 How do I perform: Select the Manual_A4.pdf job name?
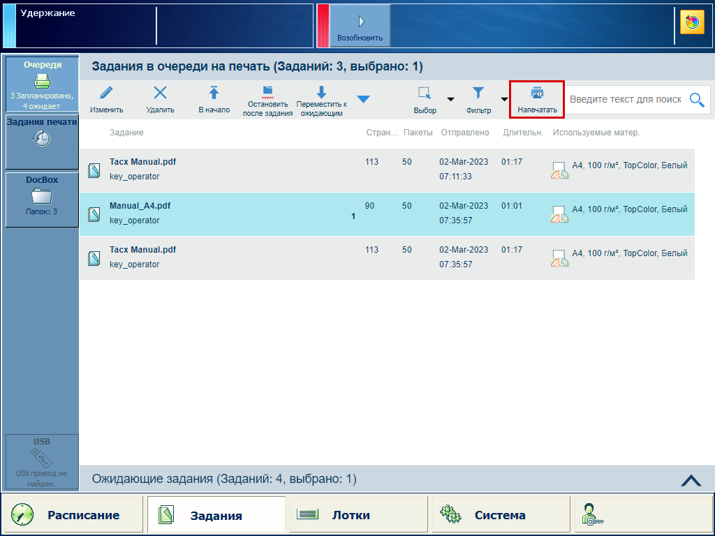point(140,206)
